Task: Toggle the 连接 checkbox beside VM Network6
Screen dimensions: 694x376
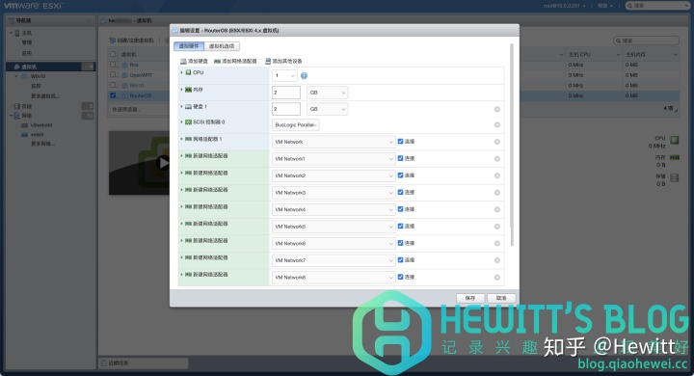Action: click(x=401, y=243)
